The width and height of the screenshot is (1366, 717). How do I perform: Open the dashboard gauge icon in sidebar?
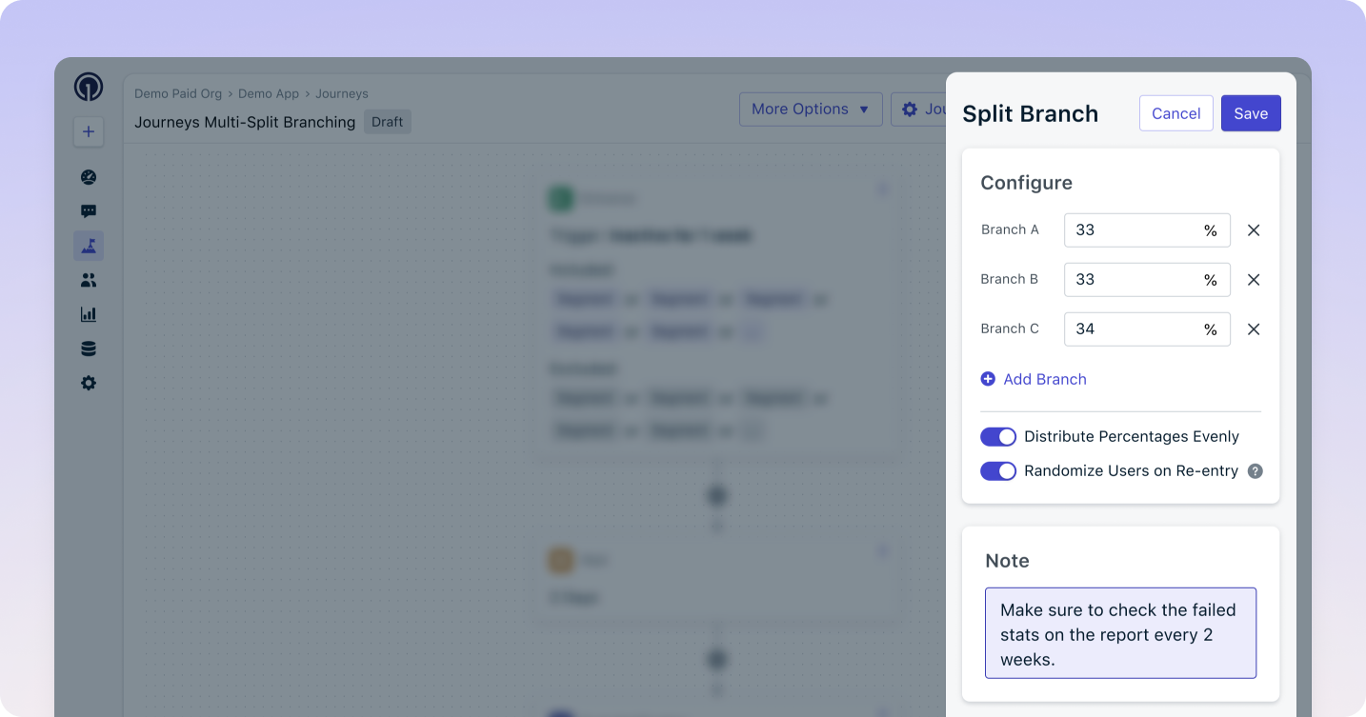coord(89,177)
